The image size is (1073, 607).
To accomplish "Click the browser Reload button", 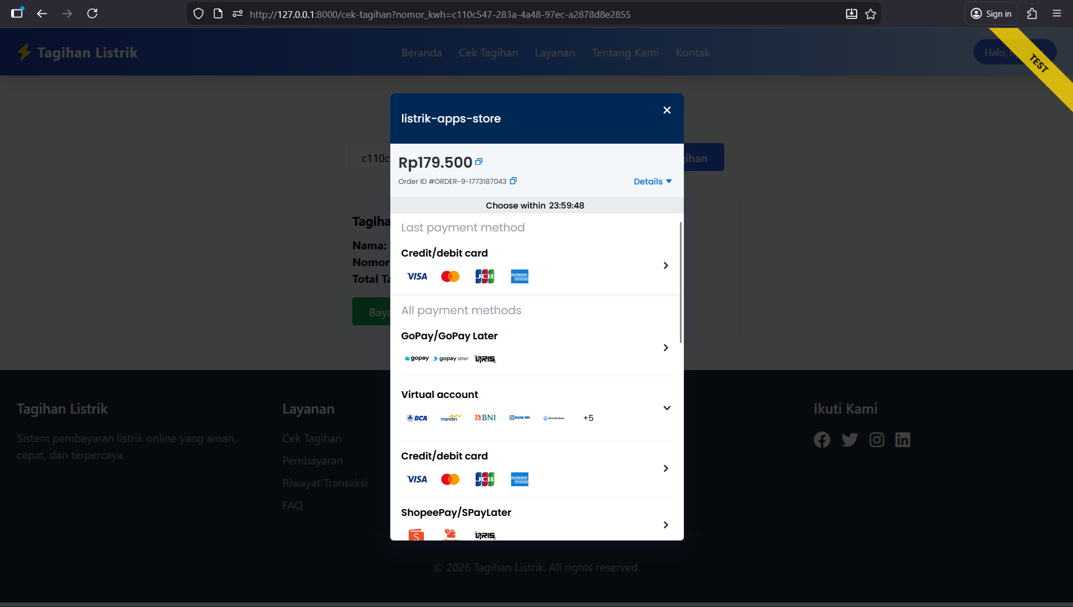I will [x=92, y=13].
